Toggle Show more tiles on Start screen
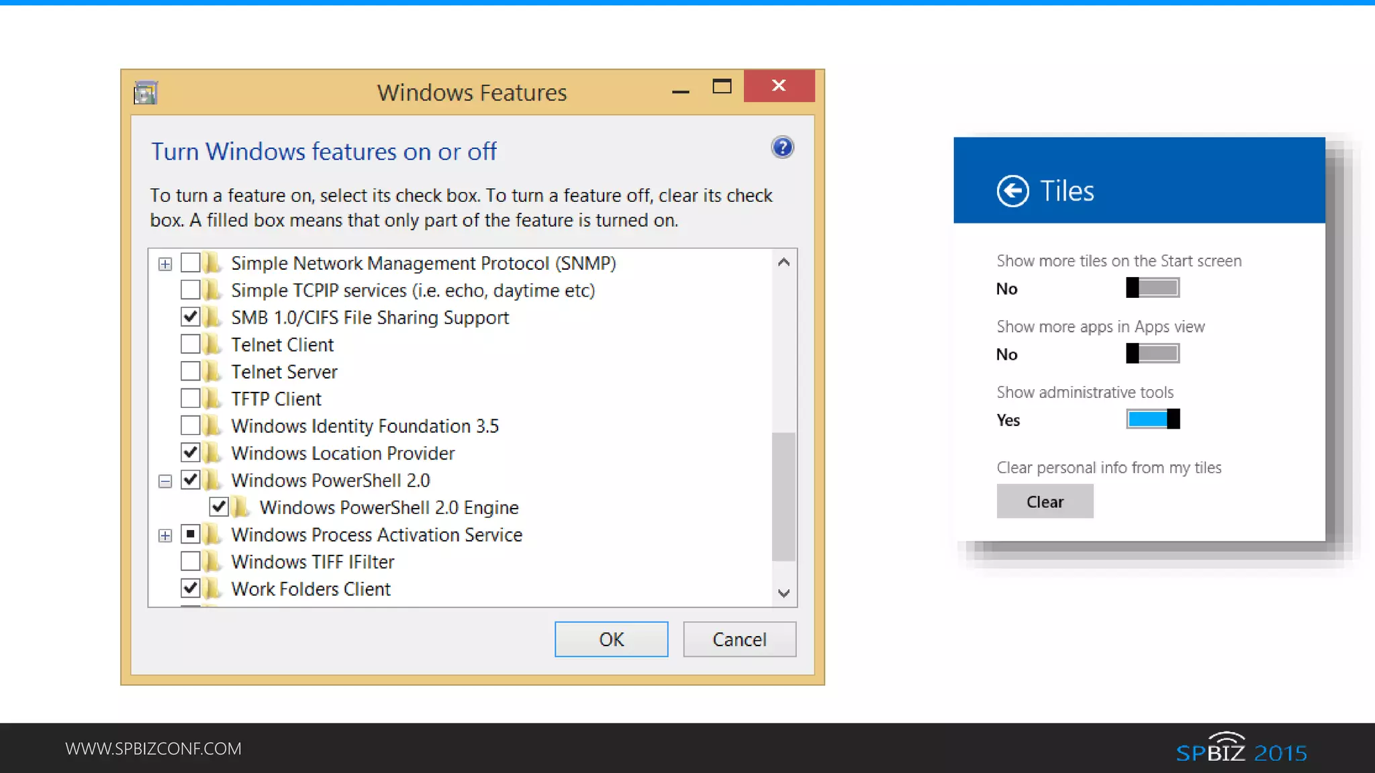 pos(1153,288)
